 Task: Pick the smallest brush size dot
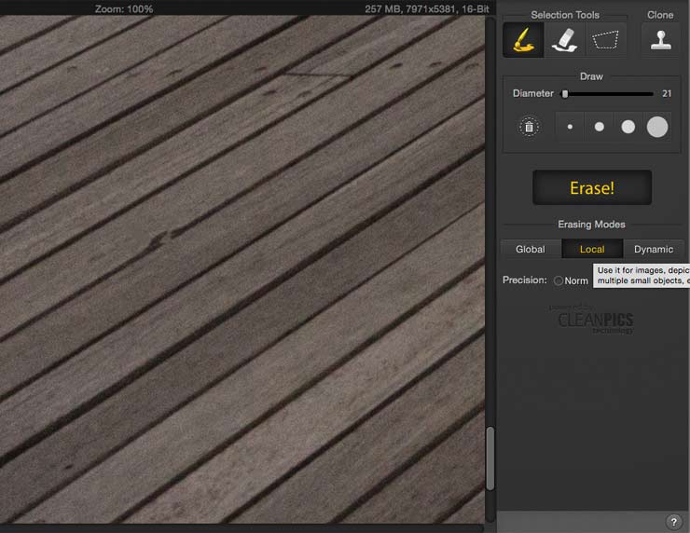(x=570, y=127)
